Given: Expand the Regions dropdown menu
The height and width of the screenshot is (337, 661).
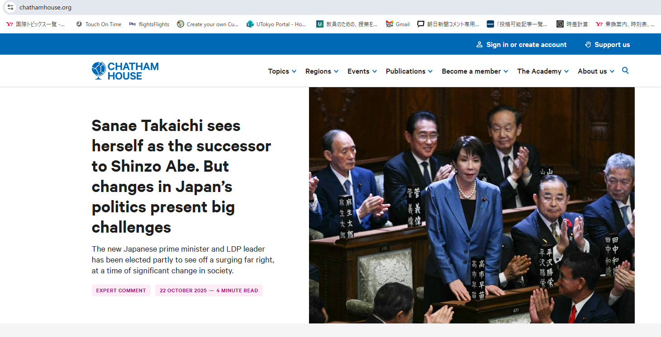Looking at the screenshot, I should click(x=322, y=71).
